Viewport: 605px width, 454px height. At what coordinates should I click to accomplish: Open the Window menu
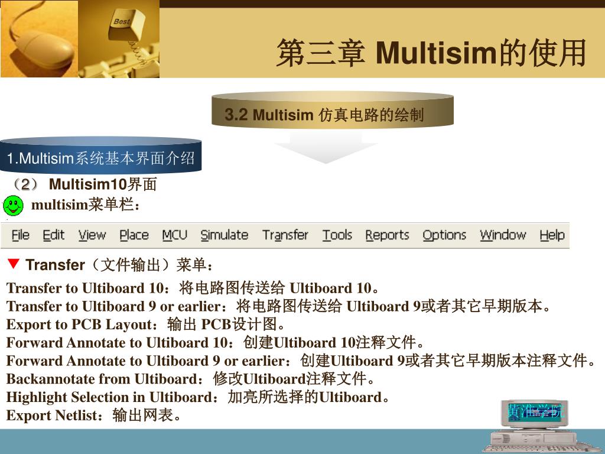[503, 235]
